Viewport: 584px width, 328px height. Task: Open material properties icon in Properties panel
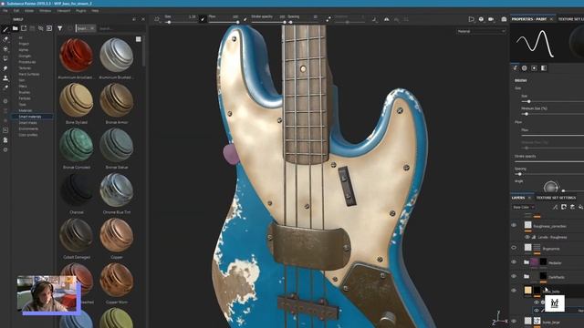coord(544,68)
